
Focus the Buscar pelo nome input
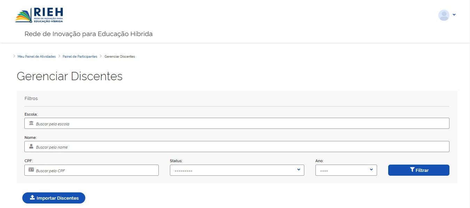coord(237,147)
